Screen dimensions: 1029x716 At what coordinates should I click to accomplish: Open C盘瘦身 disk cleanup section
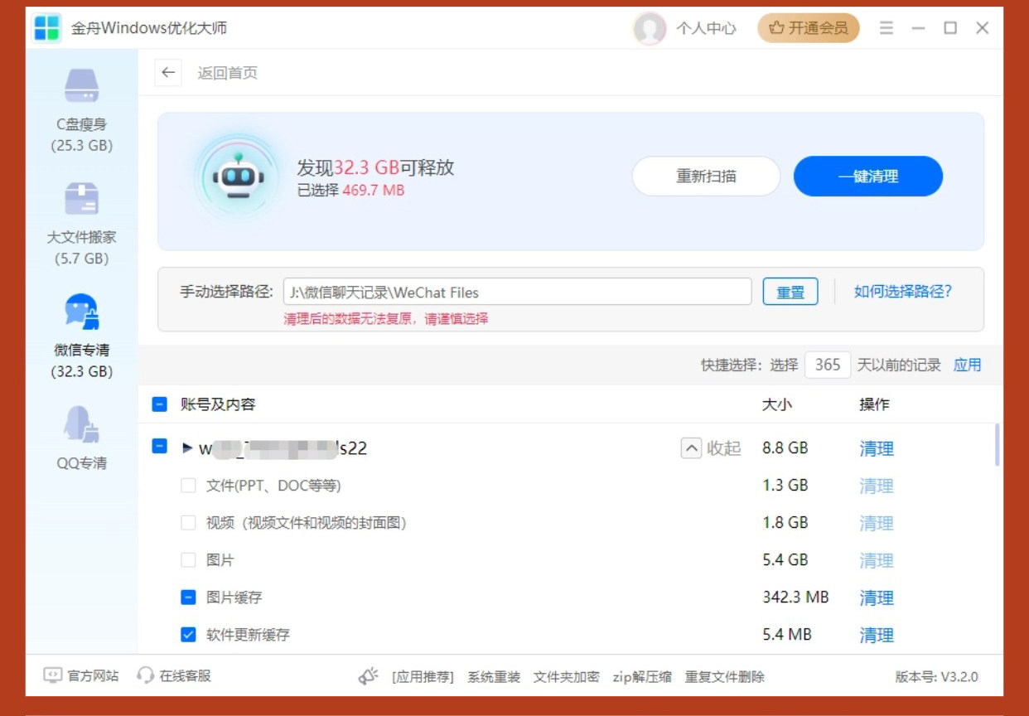[x=81, y=110]
